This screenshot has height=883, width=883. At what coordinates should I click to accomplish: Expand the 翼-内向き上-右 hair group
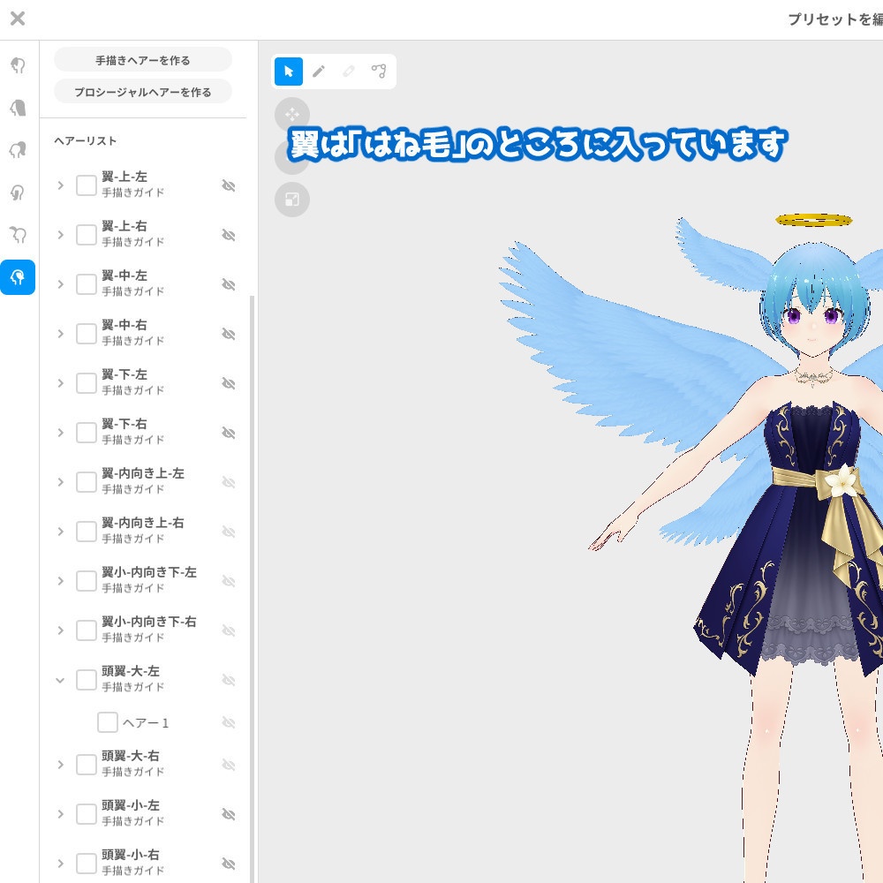(60, 532)
